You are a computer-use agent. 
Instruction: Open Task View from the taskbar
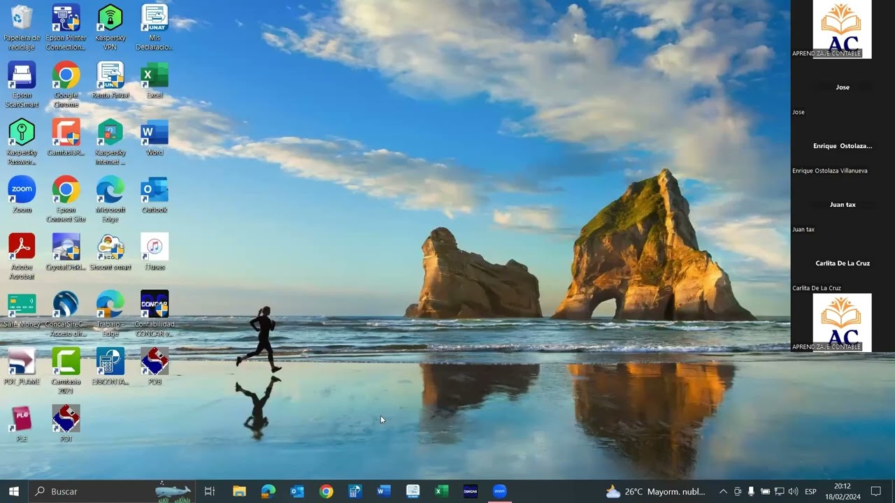point(209,491)
